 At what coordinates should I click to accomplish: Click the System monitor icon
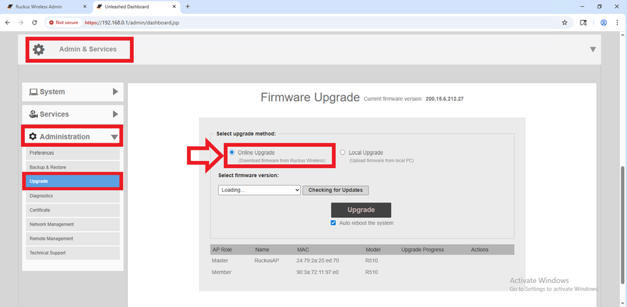(33, 92)
